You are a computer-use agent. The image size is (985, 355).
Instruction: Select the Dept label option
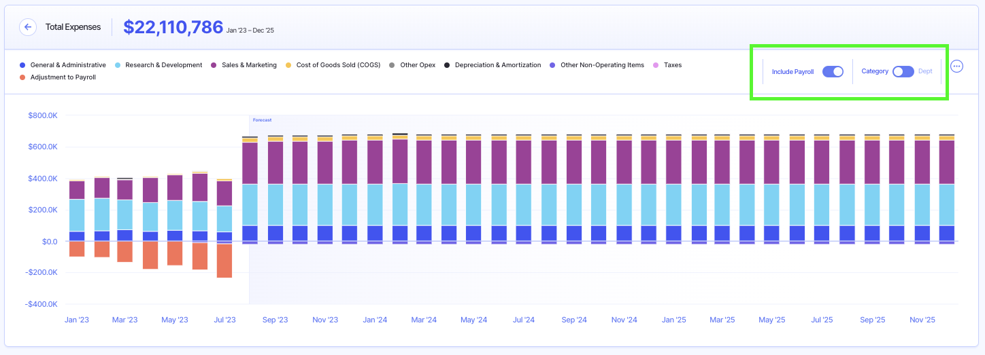pos(925,71)
